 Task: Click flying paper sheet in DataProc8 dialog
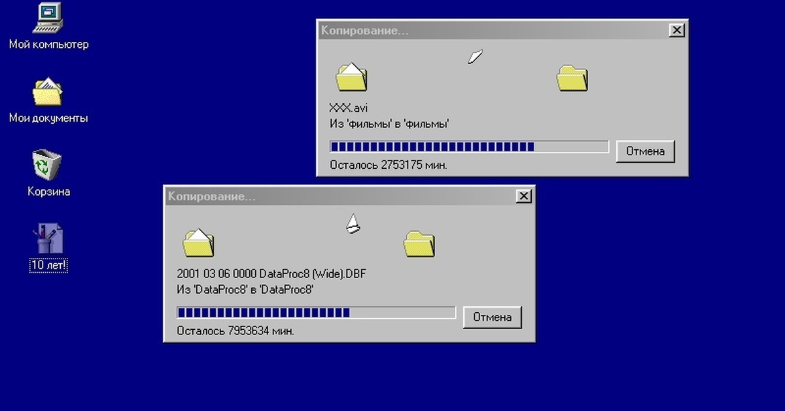click(x=353, y=224)
